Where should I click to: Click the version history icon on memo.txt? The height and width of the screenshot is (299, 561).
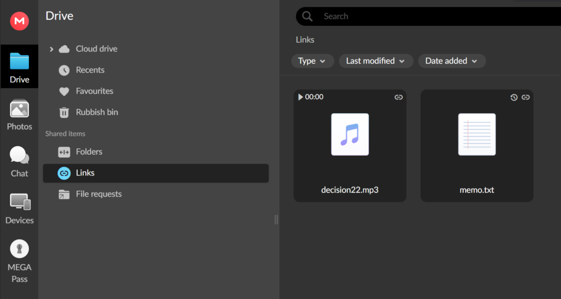[x=514, y=97]
